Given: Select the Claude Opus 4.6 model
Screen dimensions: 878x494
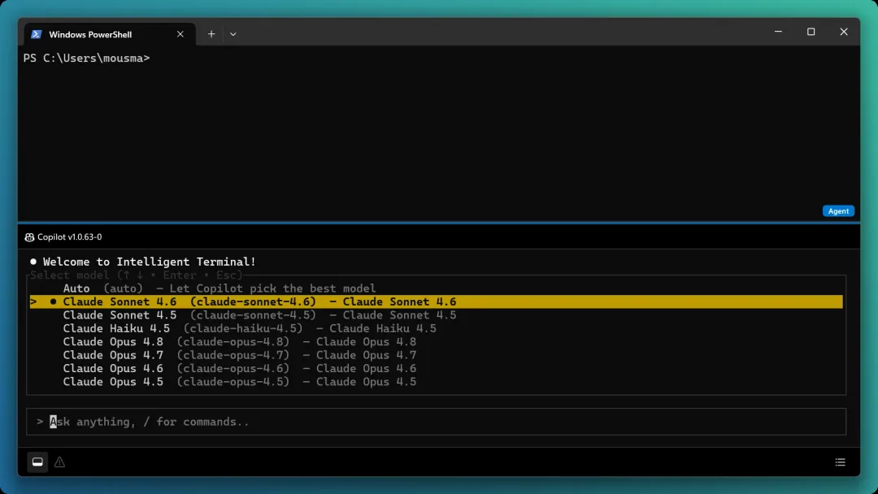Looking at the screenshot, I should pyautogui.click(x=436, y=369).
